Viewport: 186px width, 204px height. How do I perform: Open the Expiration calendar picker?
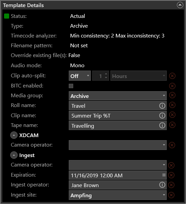coord(164,175)
